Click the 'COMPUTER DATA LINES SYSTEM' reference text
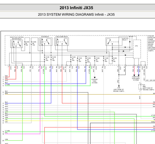 click(136, 78)
